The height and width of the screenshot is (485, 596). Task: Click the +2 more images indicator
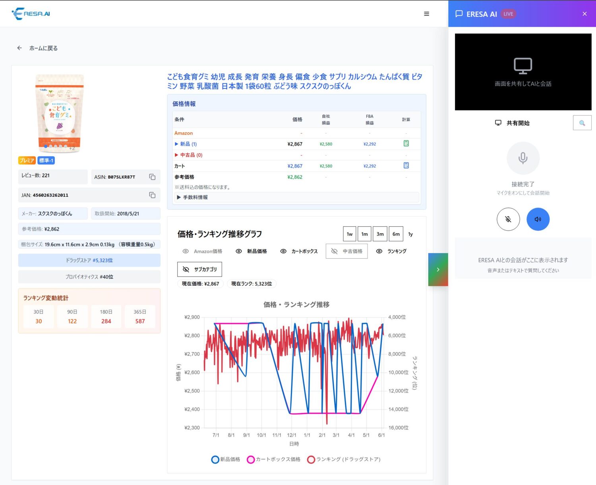(72, 148)
